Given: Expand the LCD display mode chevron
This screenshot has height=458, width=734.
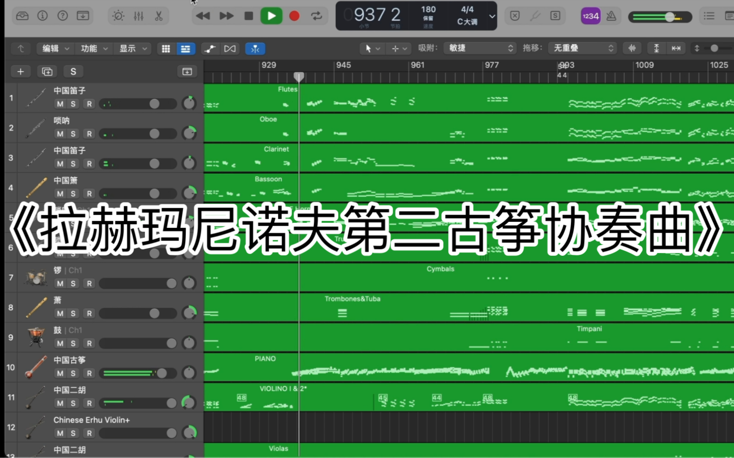Looking at the screenshot, I should [x=492, y=17].
